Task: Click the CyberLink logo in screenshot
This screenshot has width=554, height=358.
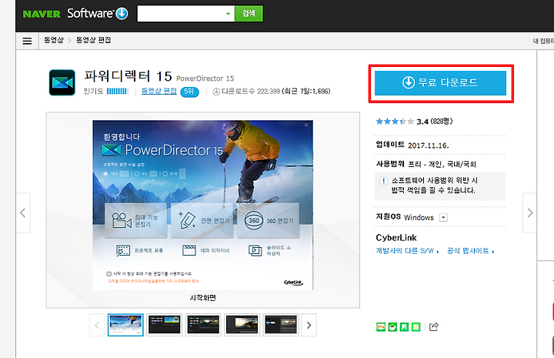Action: tap(293, 283)
